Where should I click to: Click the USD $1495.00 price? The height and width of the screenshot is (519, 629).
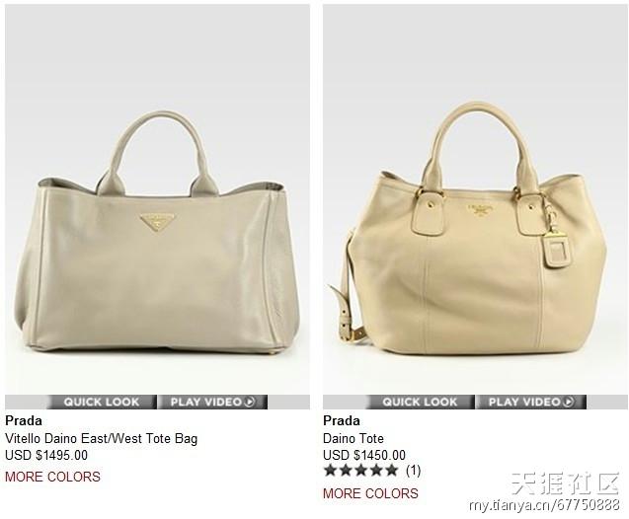(x=46, y=455)
